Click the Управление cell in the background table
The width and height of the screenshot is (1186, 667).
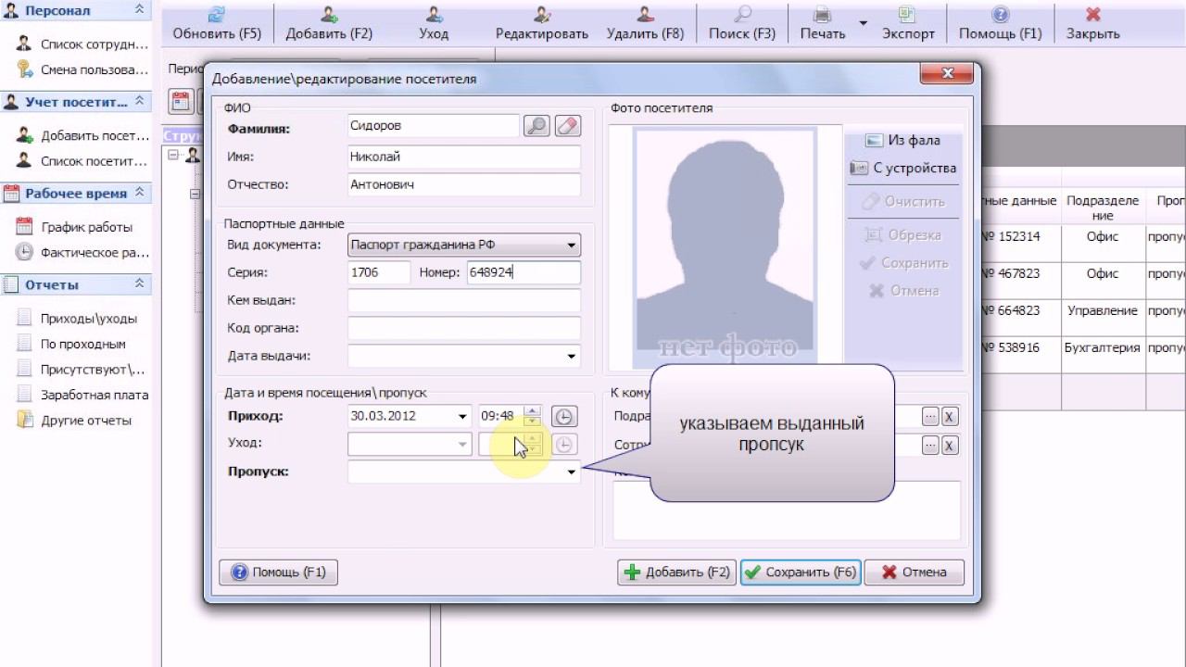(x=1103, y=311)
